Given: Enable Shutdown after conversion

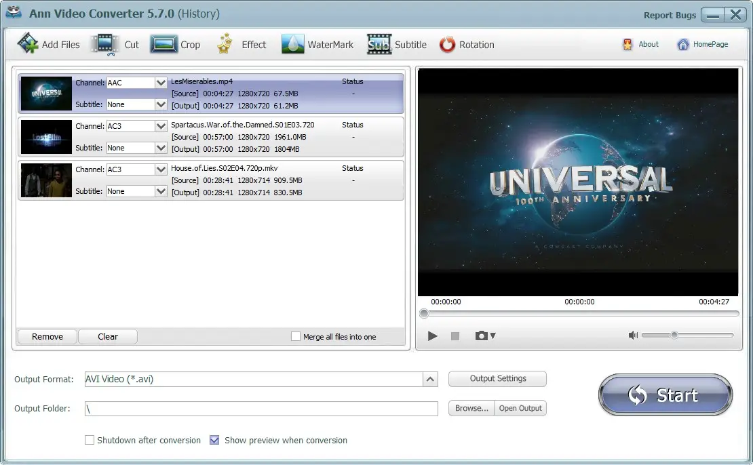Looking at the screenshot, I should point(90,440).
